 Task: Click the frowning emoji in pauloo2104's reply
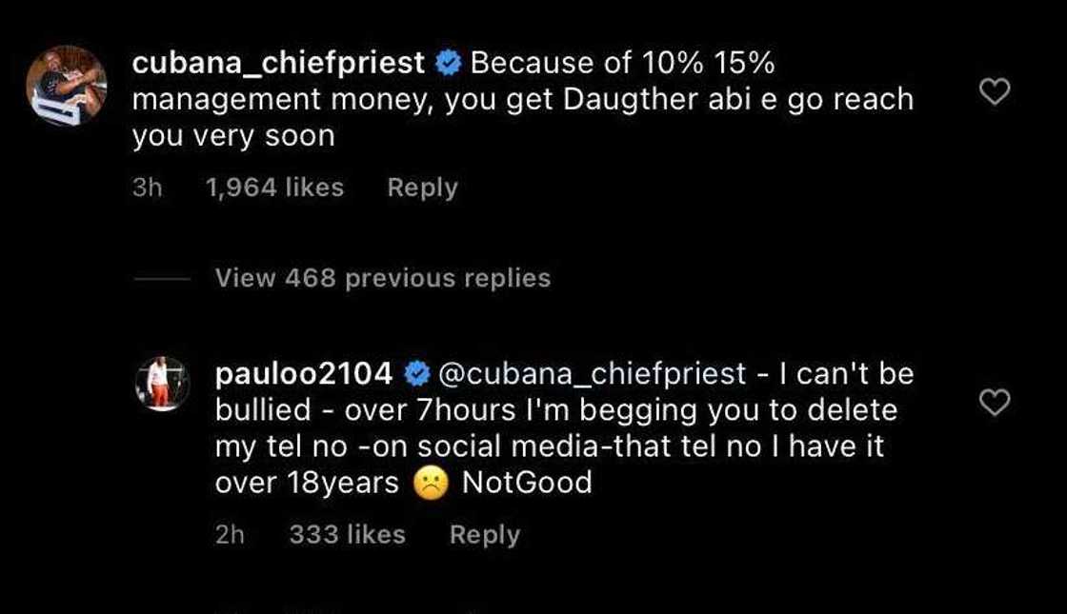(x=431, y=485)
